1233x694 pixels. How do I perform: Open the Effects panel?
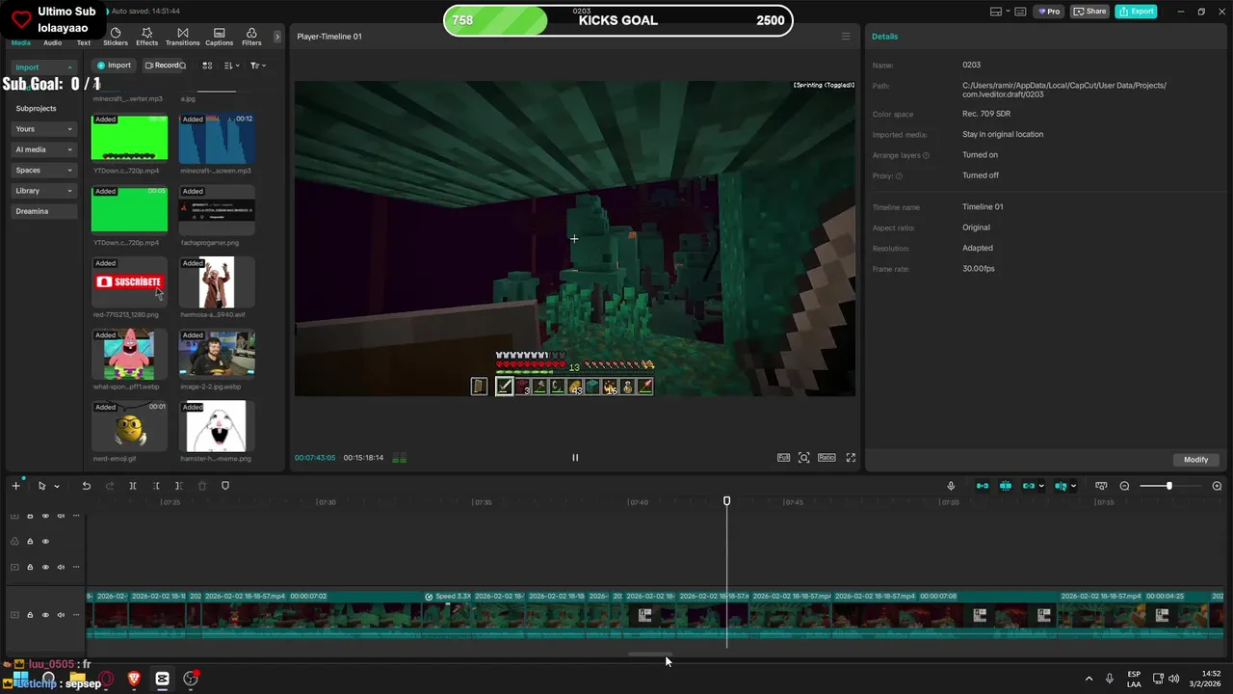click(146, 37)
